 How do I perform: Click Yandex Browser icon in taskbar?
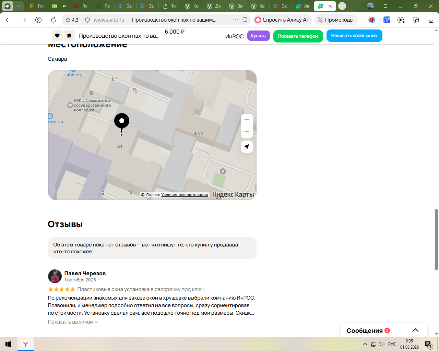[x=25, y=344]
